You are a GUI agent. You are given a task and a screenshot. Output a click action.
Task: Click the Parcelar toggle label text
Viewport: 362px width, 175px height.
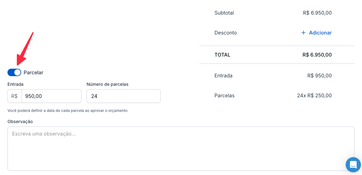[x=33, y=72]
